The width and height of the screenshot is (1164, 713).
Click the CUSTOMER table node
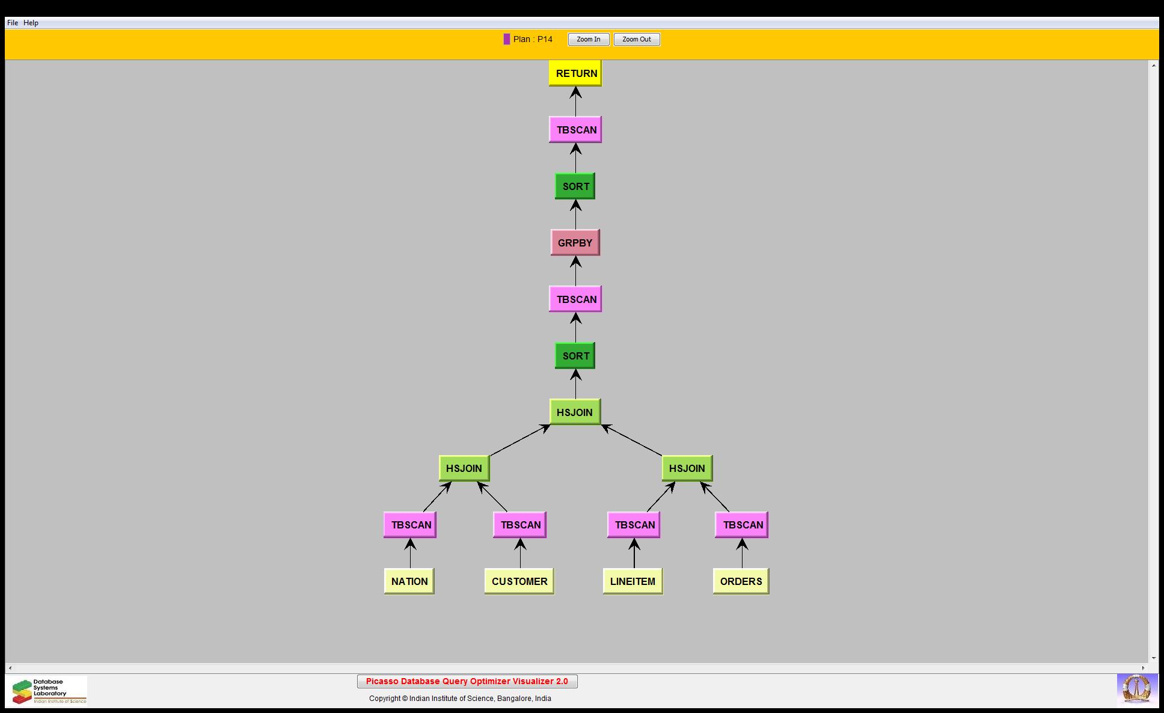click(x=519, y=581)
